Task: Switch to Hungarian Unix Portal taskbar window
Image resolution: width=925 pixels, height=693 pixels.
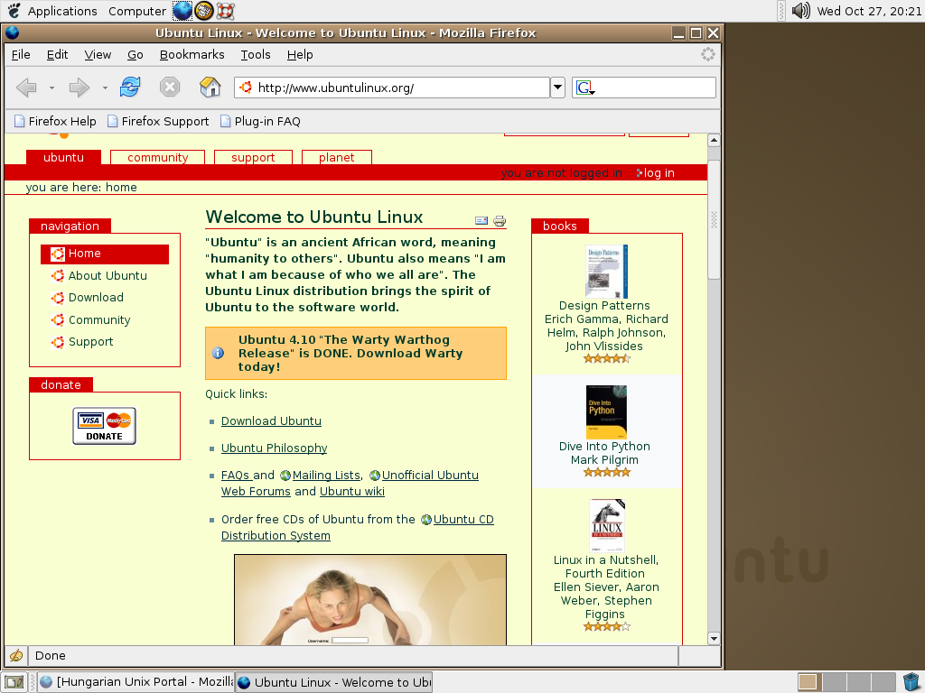Action: [136, 682]
